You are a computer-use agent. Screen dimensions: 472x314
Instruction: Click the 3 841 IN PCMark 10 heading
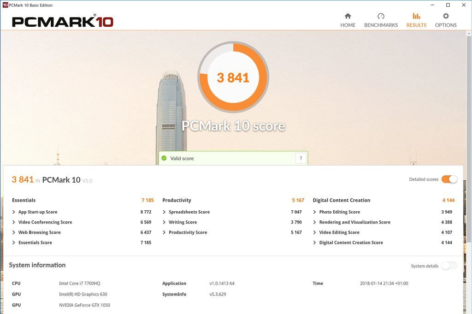52,180
